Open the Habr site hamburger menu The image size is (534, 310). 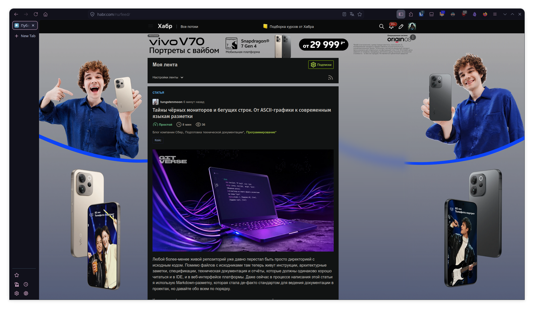pyautogui.click(x=151, y=26)
